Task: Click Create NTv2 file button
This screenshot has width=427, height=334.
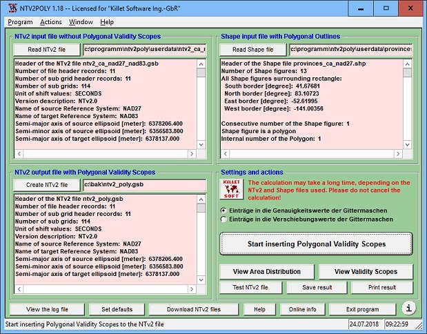Action: (x=47, y=185)
